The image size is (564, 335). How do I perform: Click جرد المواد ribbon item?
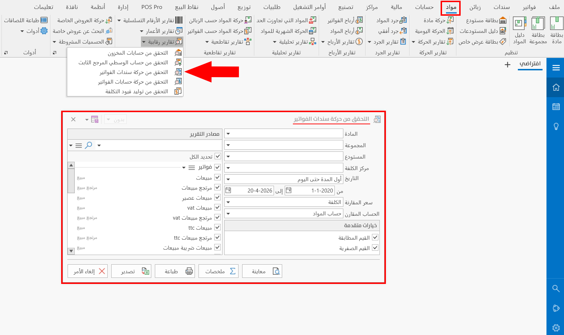[x=391, y=20]
